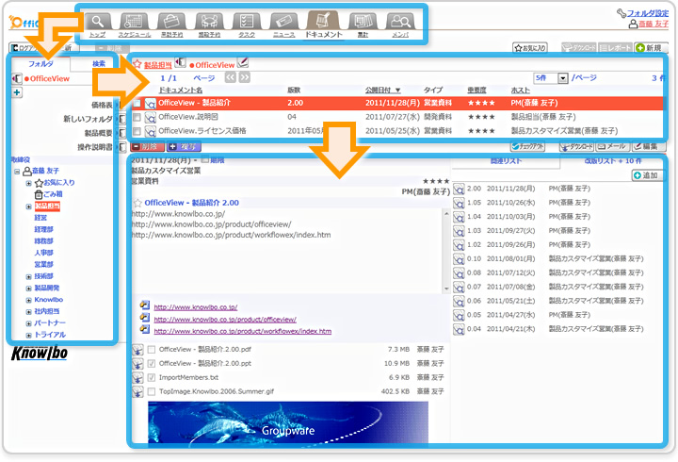This screenshot has height=462, width=678.
Task: Toggle the 期限 checkbox in detail header
Action: (x=205, y=159)
